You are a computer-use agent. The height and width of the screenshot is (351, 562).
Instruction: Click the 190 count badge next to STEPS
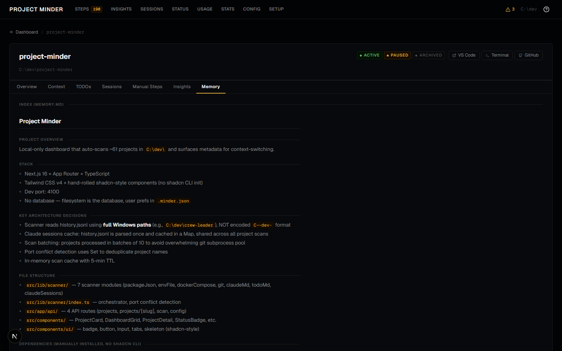(97, 9)
